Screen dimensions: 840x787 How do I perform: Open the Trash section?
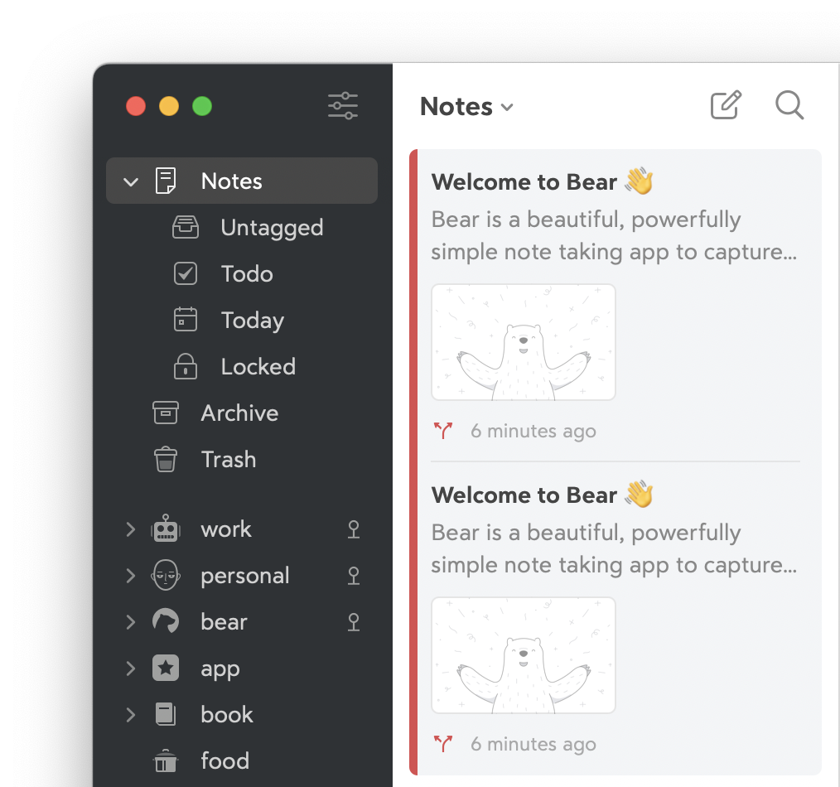coord(228,460)
